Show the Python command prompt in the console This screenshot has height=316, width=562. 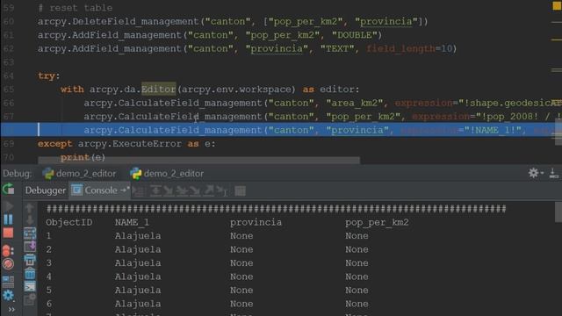click(x=30, y=286)
